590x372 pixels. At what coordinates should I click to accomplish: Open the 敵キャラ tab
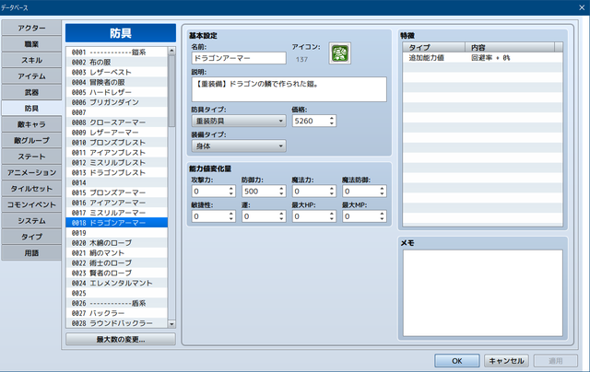pyautogui.click(x=31, y=124)
